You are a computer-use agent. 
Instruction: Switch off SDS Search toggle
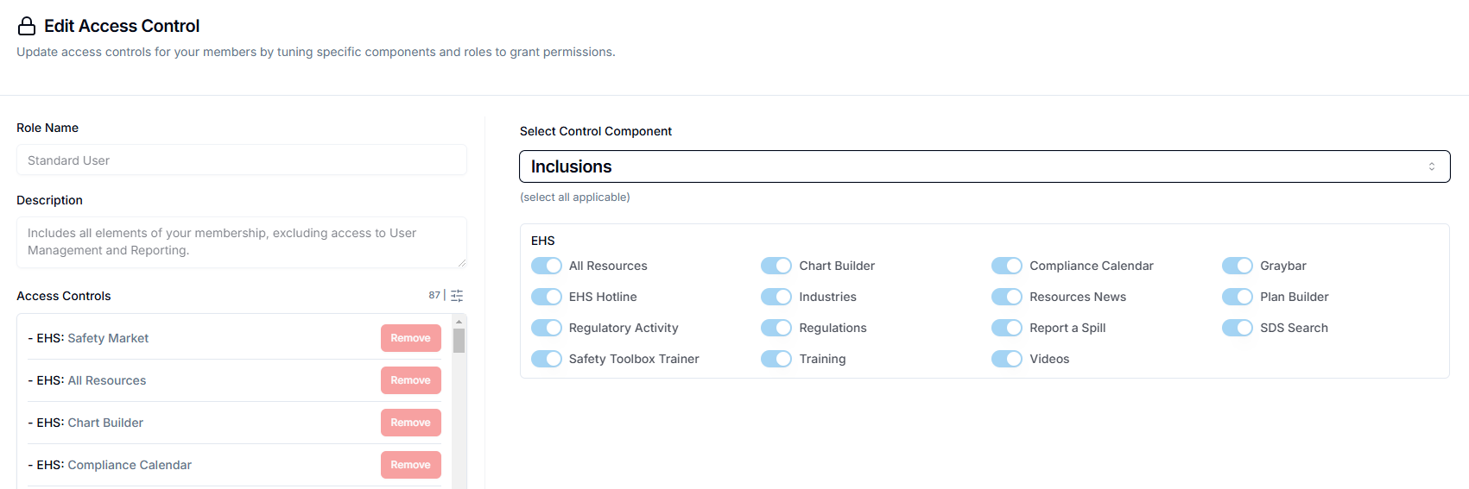click(1238, 328)
